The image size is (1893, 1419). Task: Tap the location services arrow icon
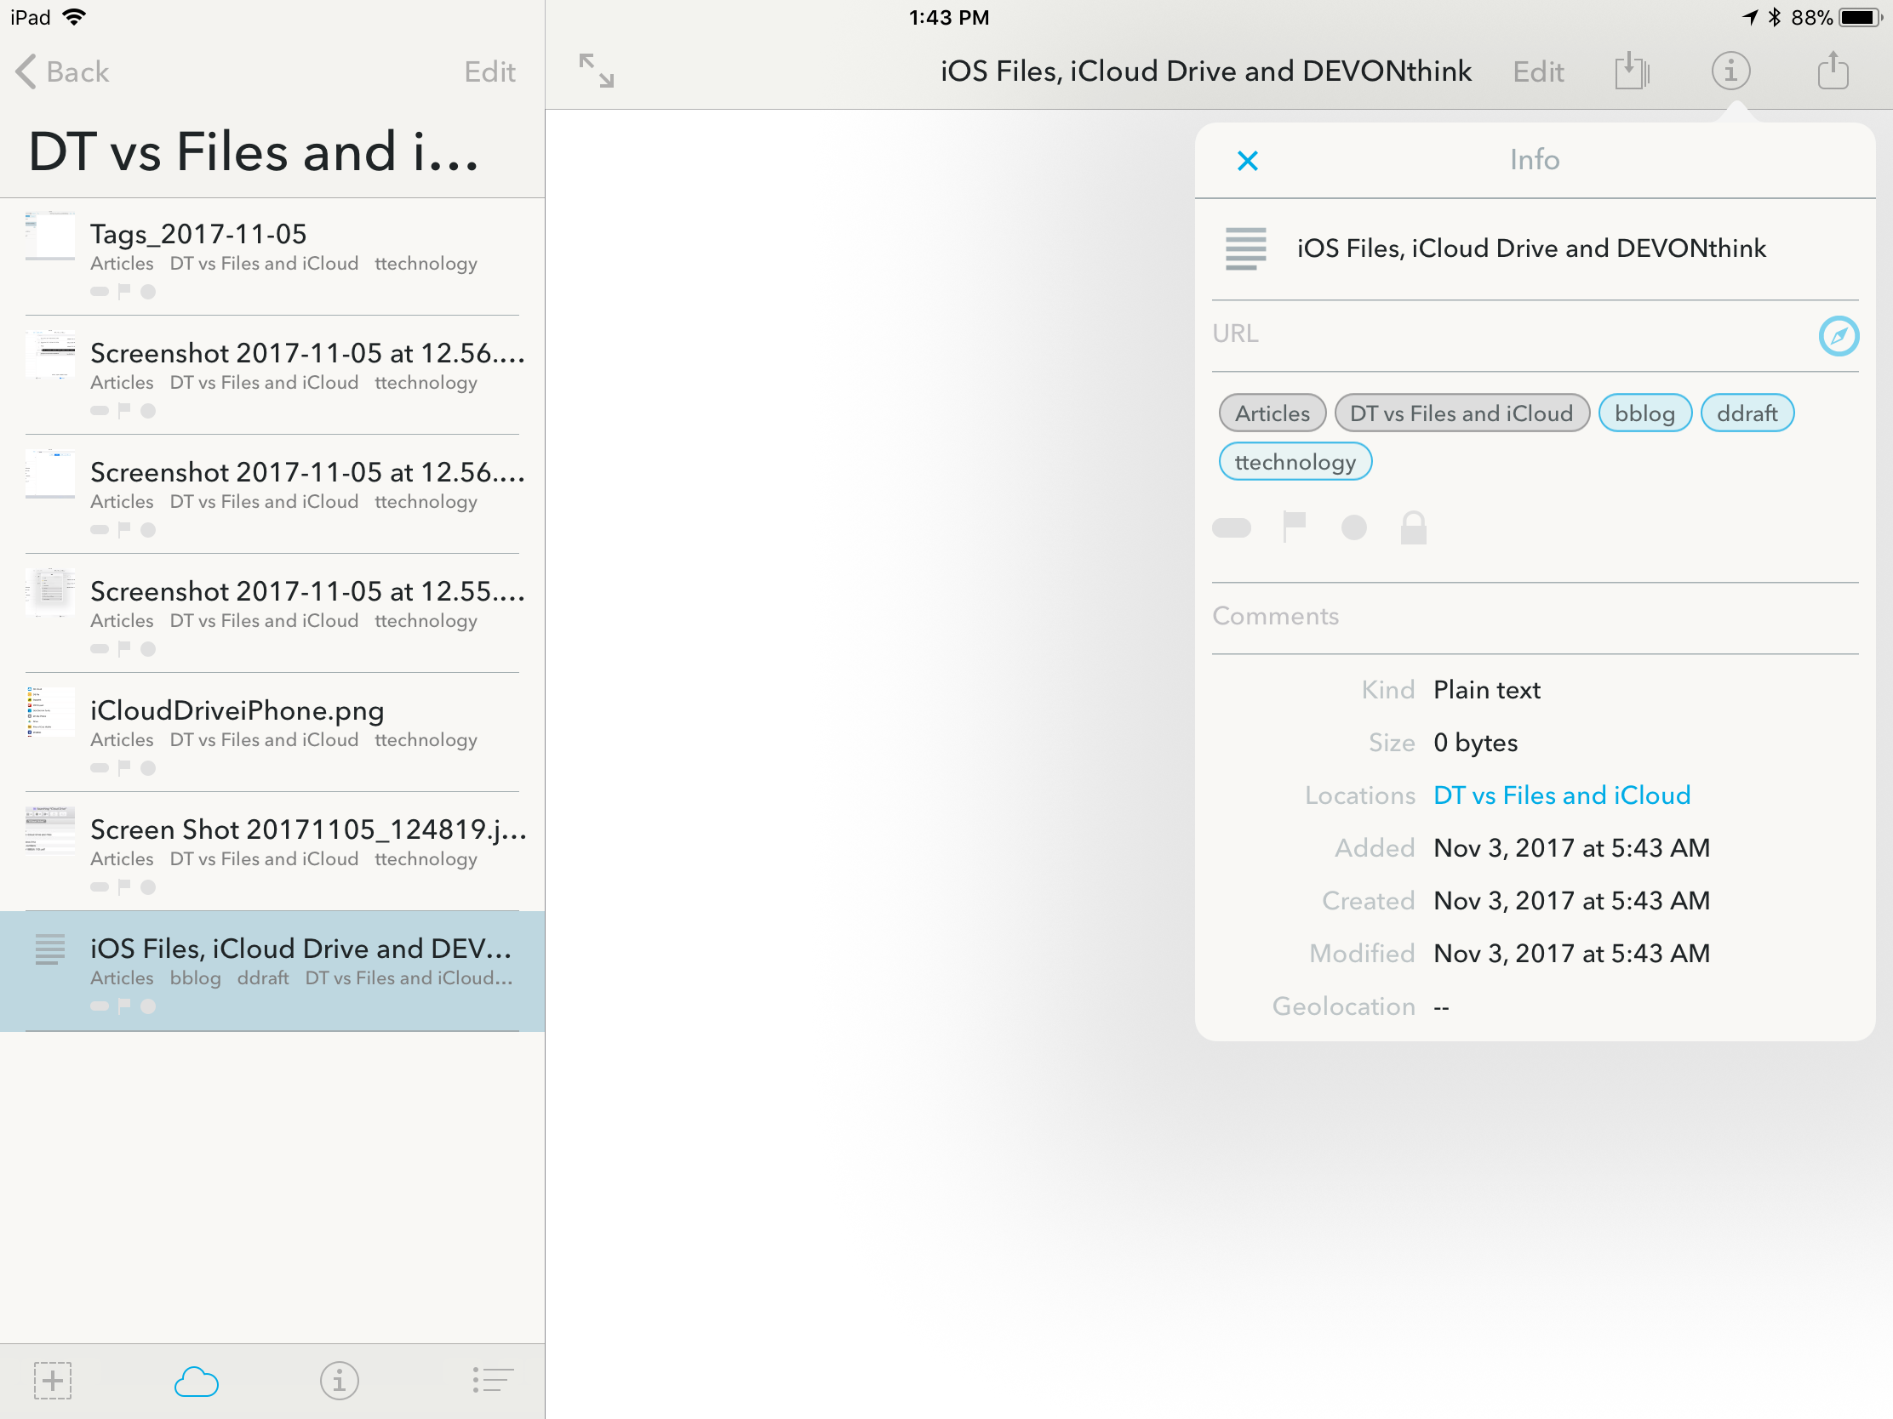(1750, 17)
